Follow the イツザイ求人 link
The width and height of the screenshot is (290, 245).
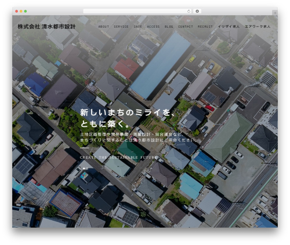point(229,27)
